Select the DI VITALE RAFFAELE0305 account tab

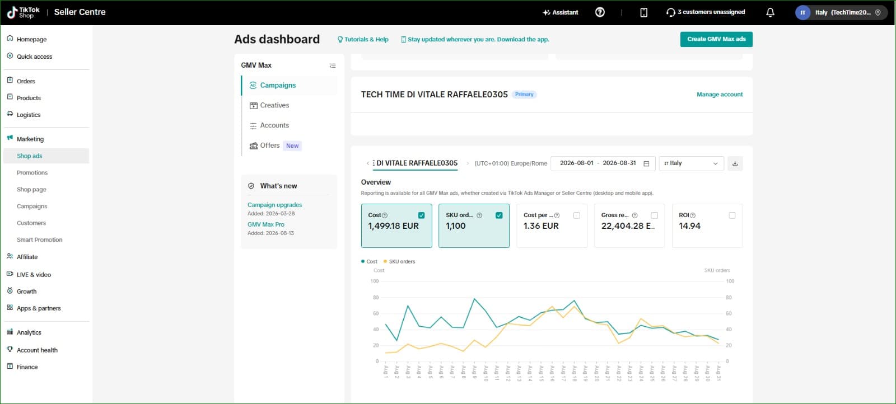pos(415,163)
